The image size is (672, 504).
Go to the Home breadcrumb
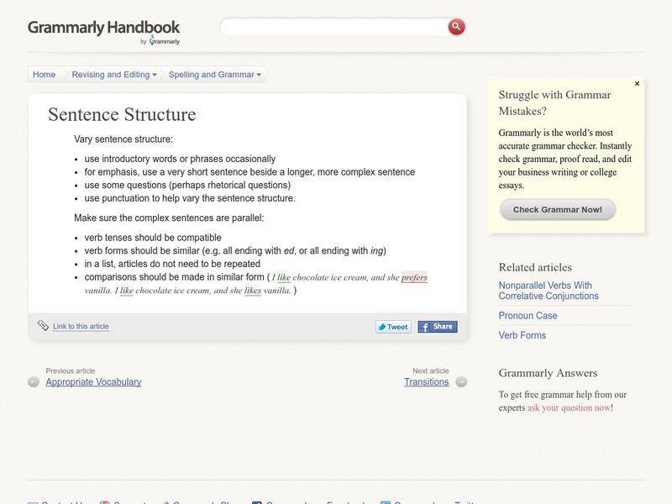45,75
